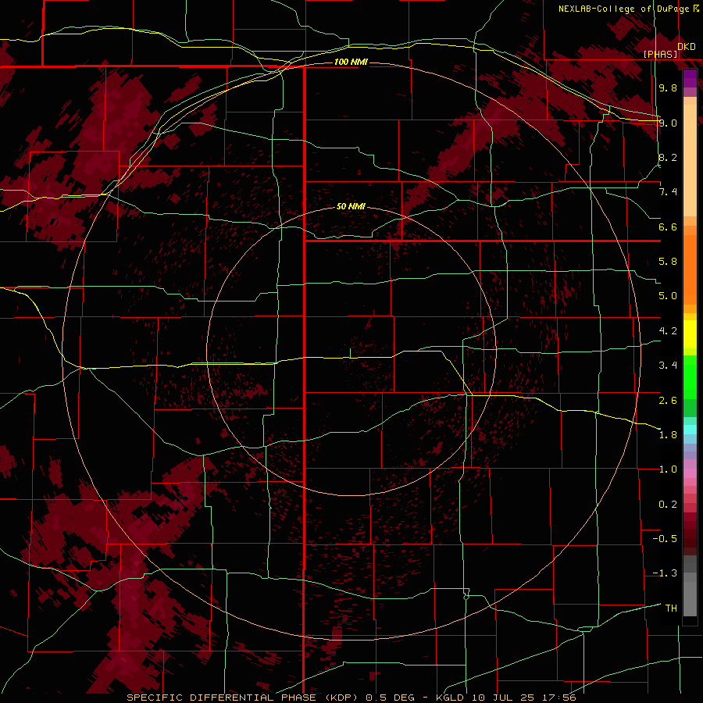Image resolution: width=703 pixels, height=703 pixels.
Task: Click the 1.0 value on color scale
Action: click(668, 469)
